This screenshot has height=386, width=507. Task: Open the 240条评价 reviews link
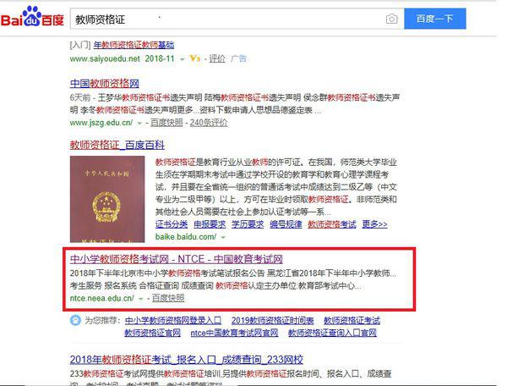(x=209, y=123)
